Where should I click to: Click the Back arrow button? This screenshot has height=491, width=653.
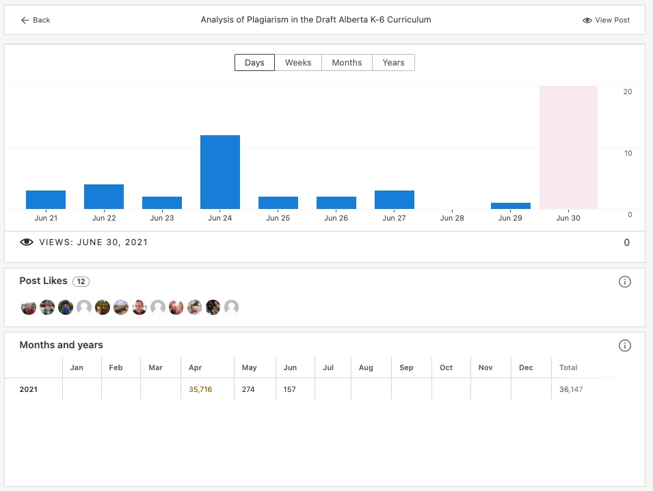pyautogui.click(x=36, y=20)
